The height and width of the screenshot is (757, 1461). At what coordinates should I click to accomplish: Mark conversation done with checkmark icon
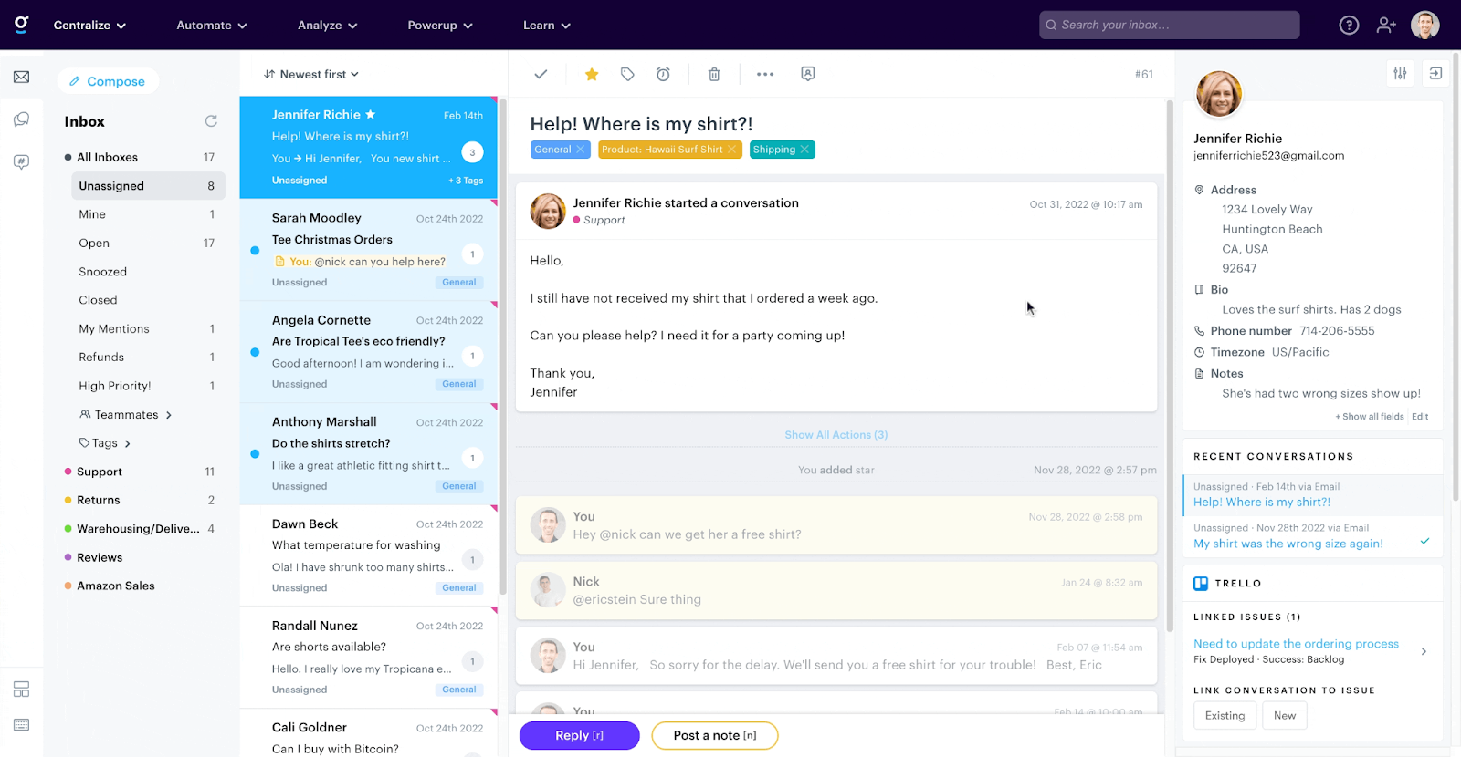click(x=541, y=74)
